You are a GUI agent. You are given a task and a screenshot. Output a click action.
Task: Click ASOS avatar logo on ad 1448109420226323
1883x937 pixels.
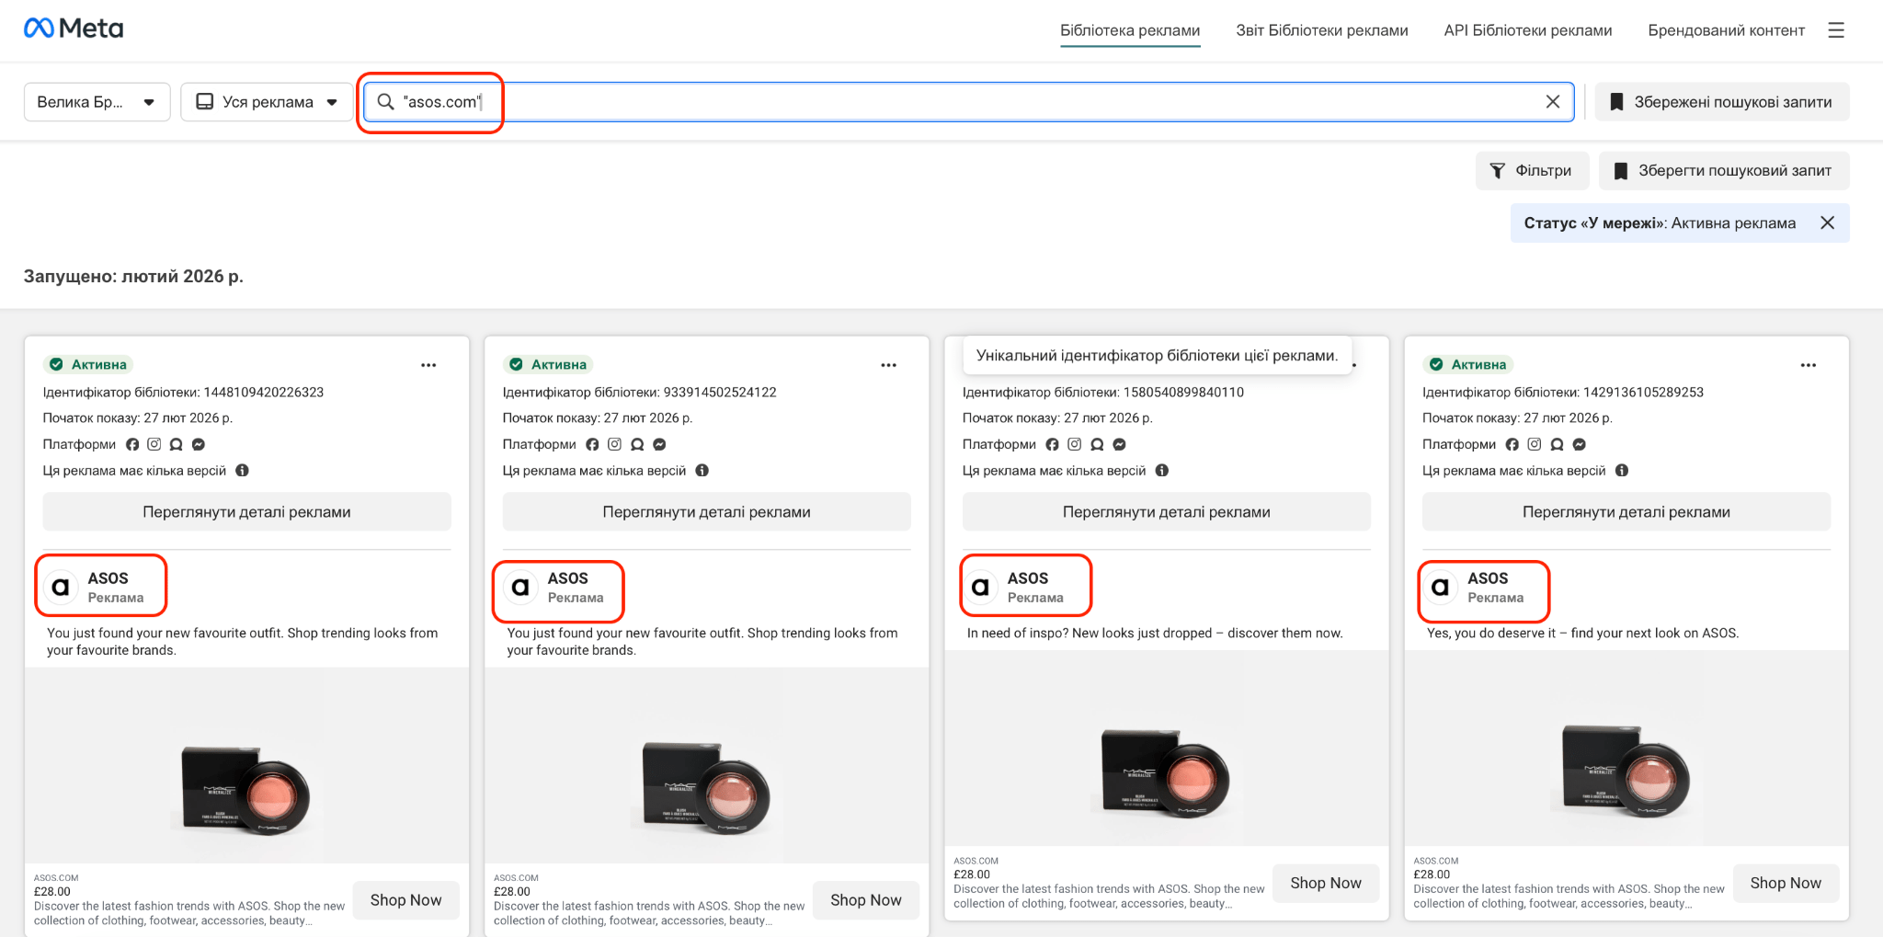61,587
